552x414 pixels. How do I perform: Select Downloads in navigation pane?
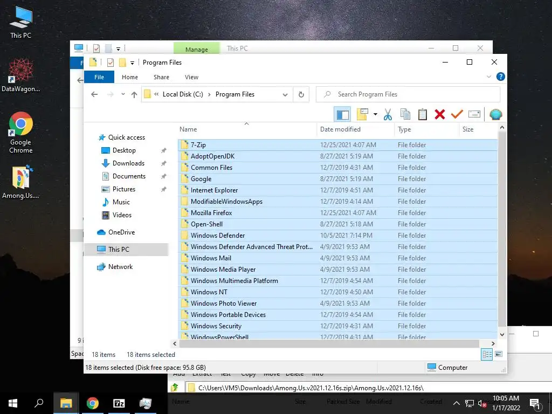(x=128, y=163)
